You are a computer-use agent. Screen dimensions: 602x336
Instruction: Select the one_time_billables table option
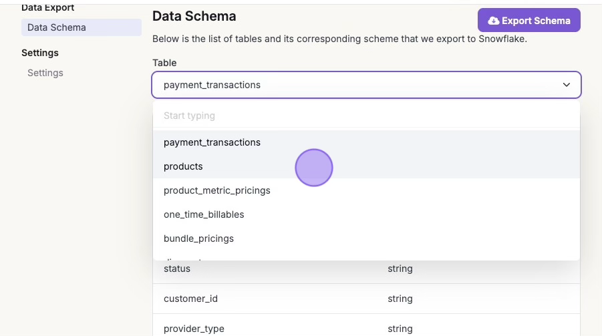(x=204, y=214)
